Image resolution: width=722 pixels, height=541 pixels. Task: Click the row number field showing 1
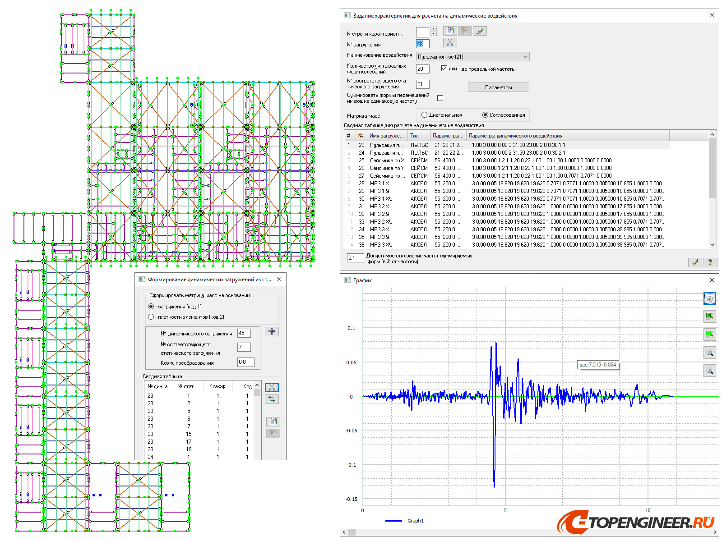click(423, 32)
